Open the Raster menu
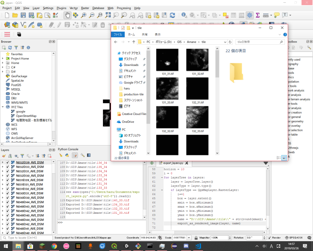The width and height of the screenshot is (313, 251). [x=85, y=8]
